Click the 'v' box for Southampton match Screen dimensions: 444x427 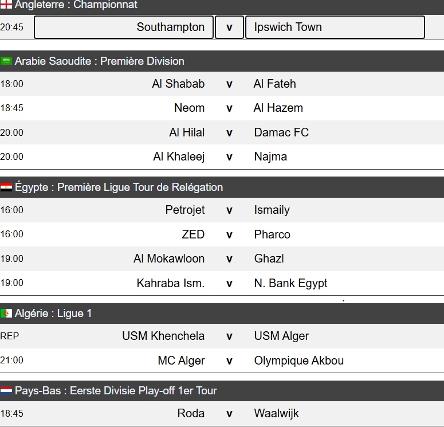tap(229, 28)
